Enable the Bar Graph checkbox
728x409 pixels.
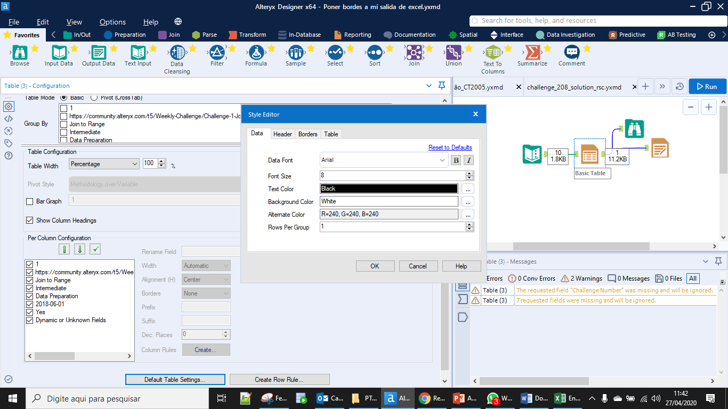(30, 201)
